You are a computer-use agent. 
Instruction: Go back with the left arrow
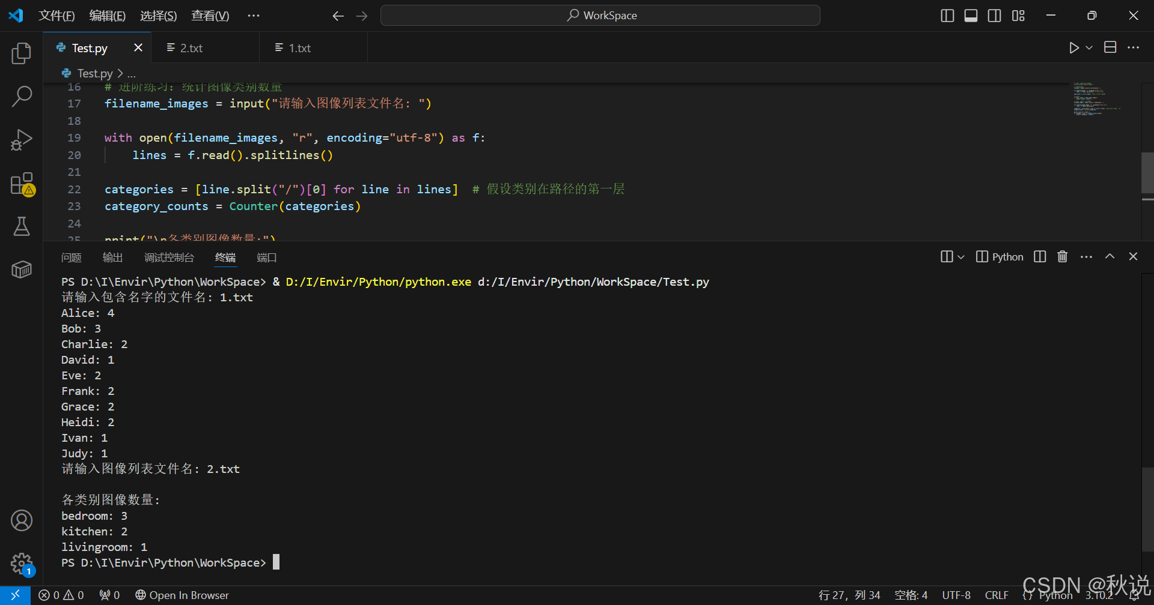pos(338,16)
